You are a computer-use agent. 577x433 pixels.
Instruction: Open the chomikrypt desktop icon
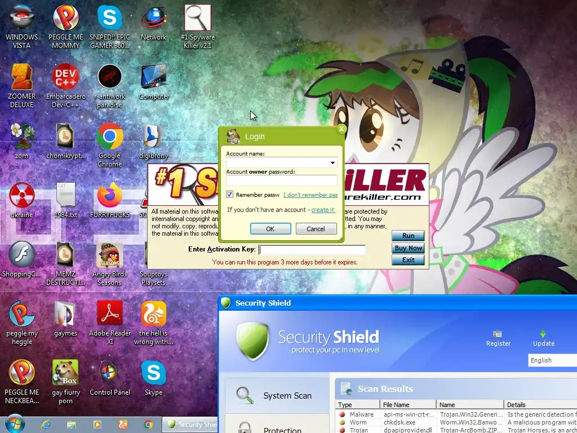click(x=65, y=141)
